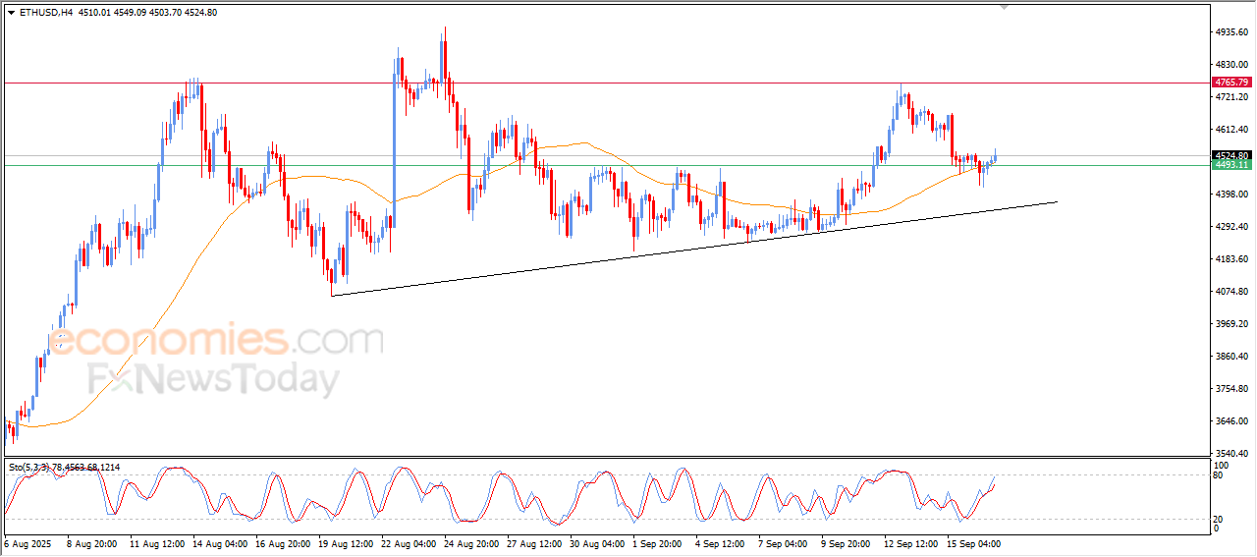This screenshot has width=1257, height=557.
Task: Click the 3540.40 price axis label
Action: pyautogui.click(x=1231, y=454)
